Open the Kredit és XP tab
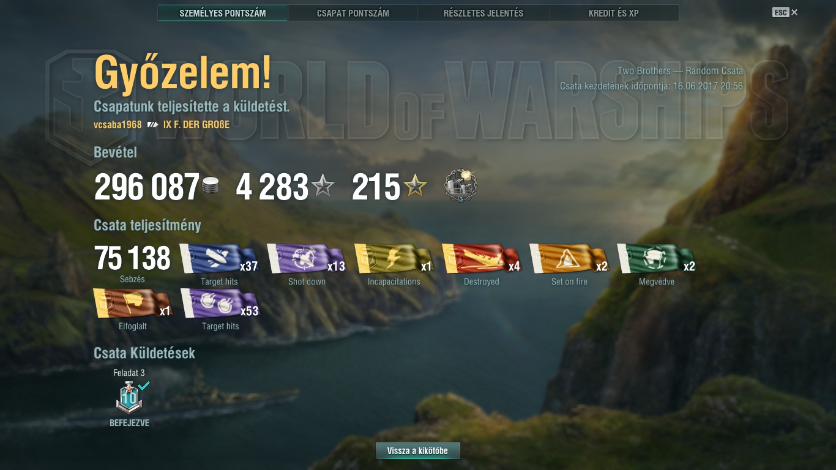Image resolution: width=836 pixels, height=470 pixels. point(614,13)
